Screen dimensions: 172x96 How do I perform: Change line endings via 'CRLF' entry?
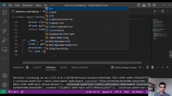(x=127, y=92)
